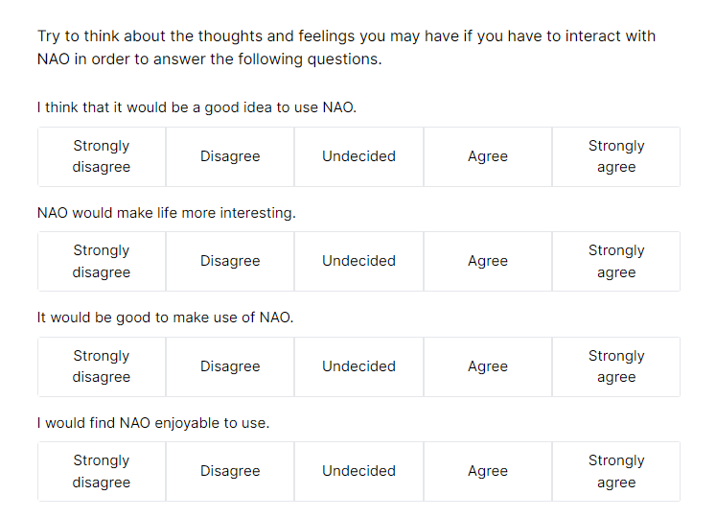This screenshot has width=716, height=518.
Task: Pick Undecided for good idea to use NAO
Action: (358, 156)
